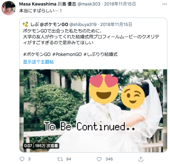Open the tweet's 2018年11月15日 timestamp
This screenshot has width=170, height=164.
(x=120, y=4)
